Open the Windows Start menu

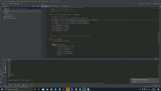pyautogui.click(x=2, y=89)
